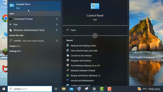163x92 pixels.
Task: Open recent item Turn Windows features on or off
Action: pyautogui.click(x=85, y=65)
